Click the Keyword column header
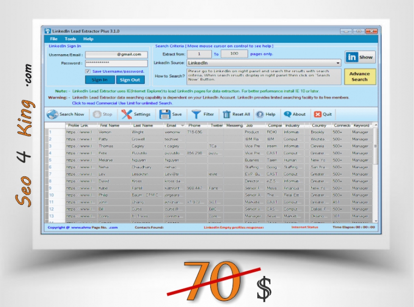This screenshot has height=307, width=414. tap(362, 125)
